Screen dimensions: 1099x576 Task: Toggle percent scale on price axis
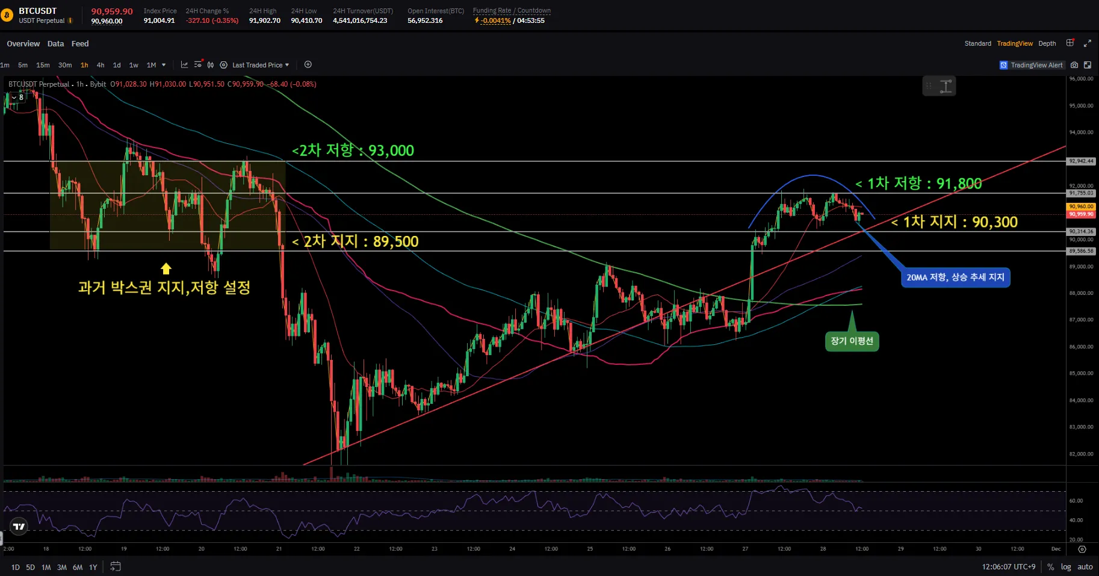click(1050, 567)
